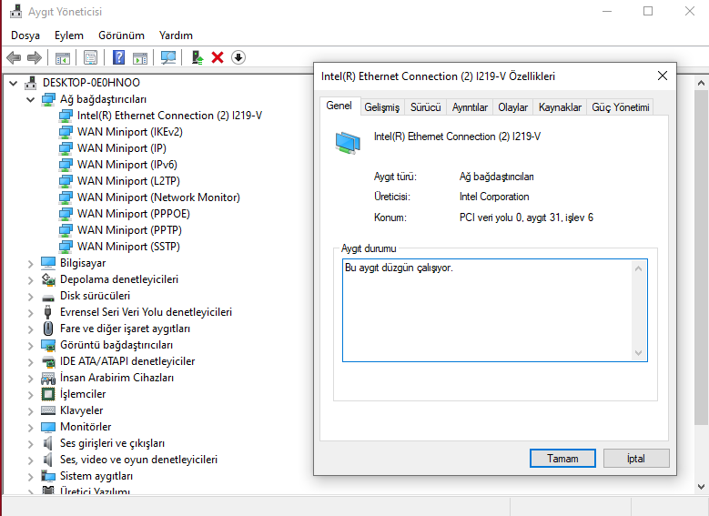This screenshot has height=516, width=709.
Task: Click Scan for hardware changes icon
Action: pos(168,57)
